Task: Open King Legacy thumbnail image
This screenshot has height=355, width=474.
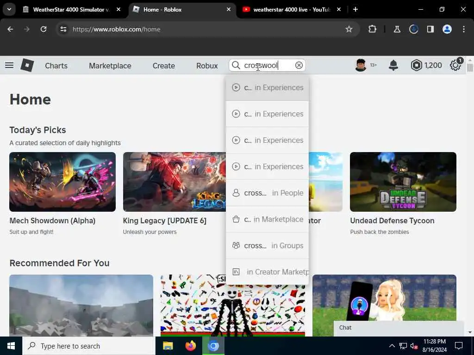Action: (x=175, y=182)
